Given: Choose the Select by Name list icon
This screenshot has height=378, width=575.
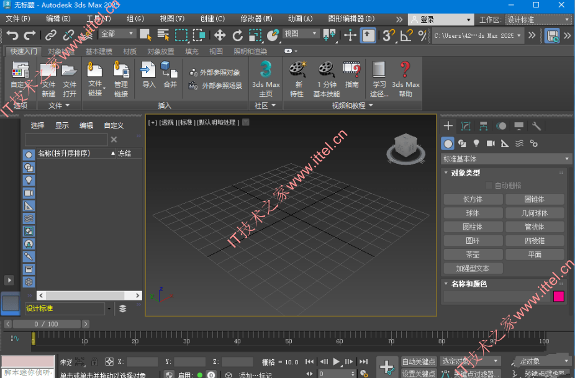Looking at the screenshot, I should click(x=163, y=35).
